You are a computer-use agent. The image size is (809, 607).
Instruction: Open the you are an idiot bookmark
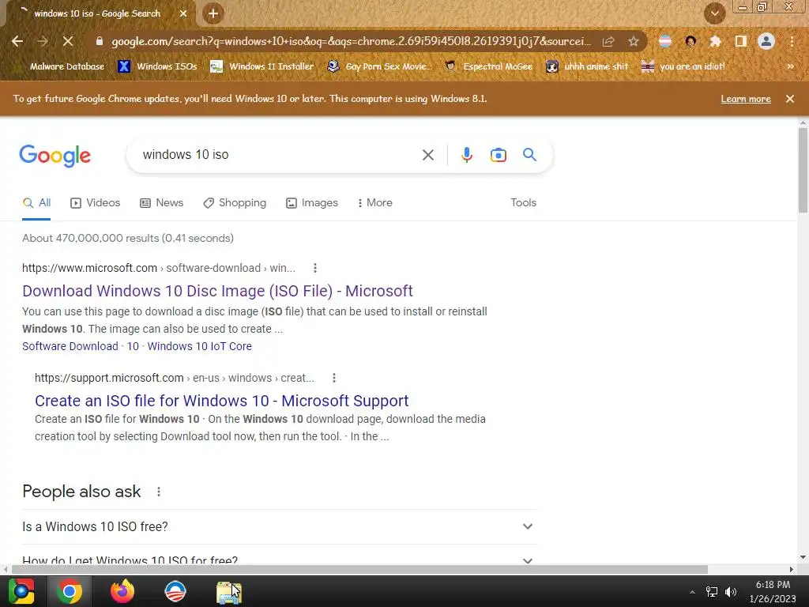coord(683,66)
